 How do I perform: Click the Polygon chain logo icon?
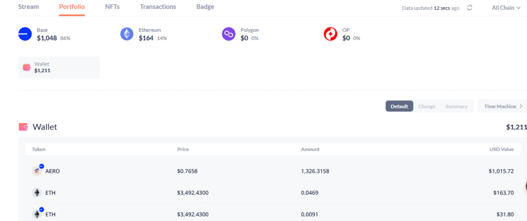[229, 34]
